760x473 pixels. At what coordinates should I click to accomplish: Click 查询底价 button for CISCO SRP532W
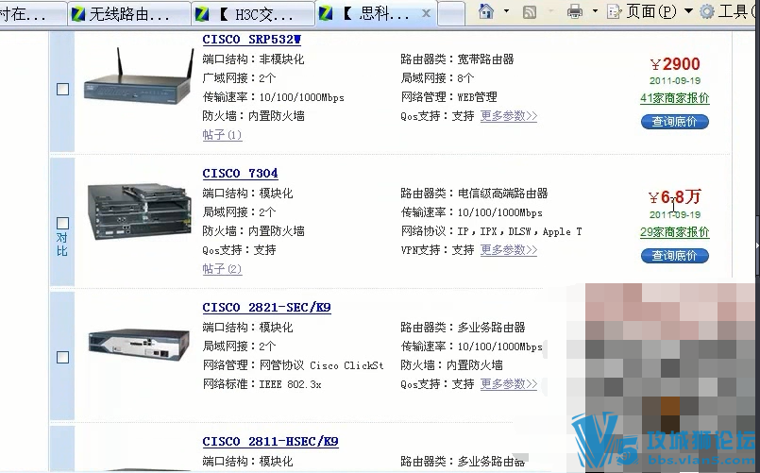tap(675, 122)
